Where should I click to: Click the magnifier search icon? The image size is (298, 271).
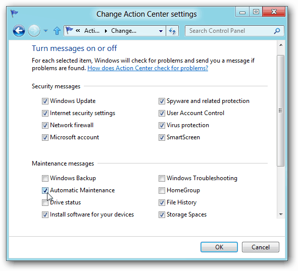[x=277, y=31]
